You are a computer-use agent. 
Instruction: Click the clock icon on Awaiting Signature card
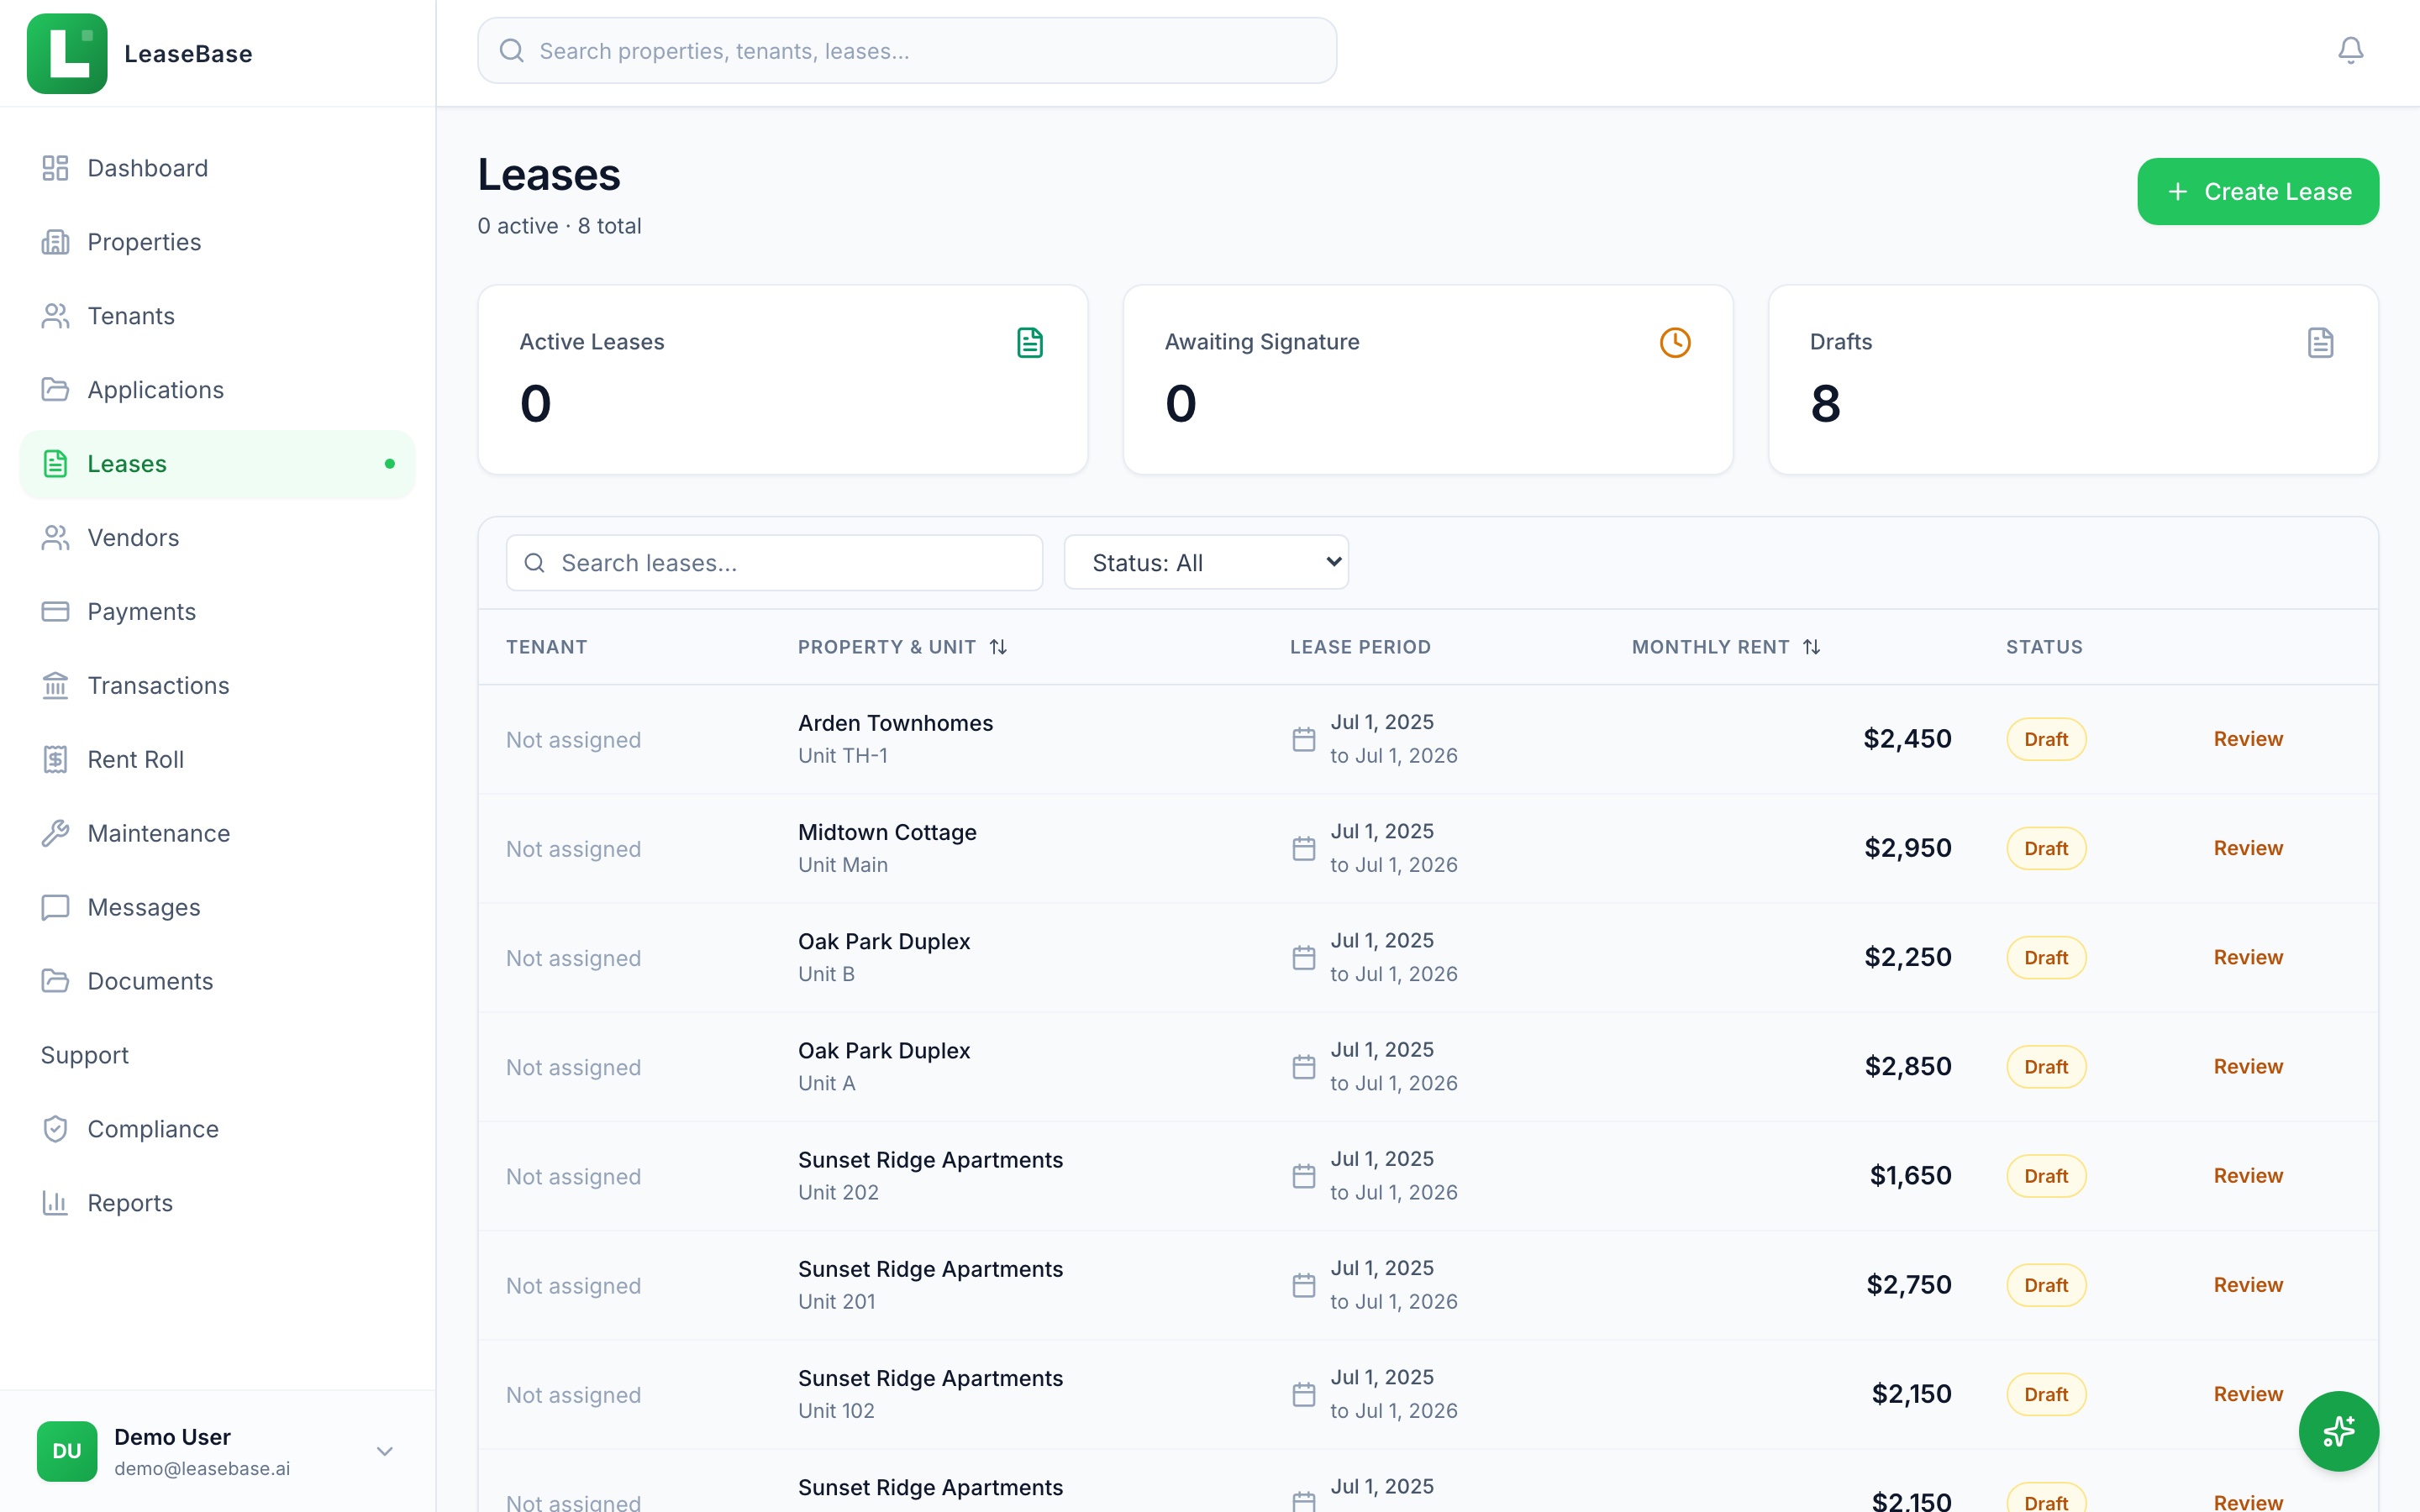click(x=1675, y=343)
